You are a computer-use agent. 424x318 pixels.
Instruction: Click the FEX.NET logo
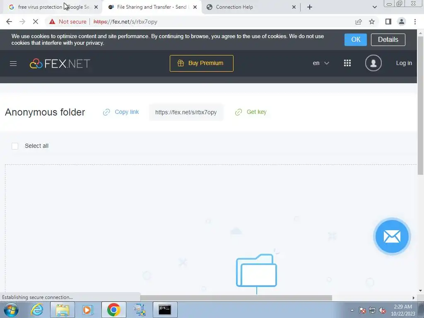tap(60, 63)
